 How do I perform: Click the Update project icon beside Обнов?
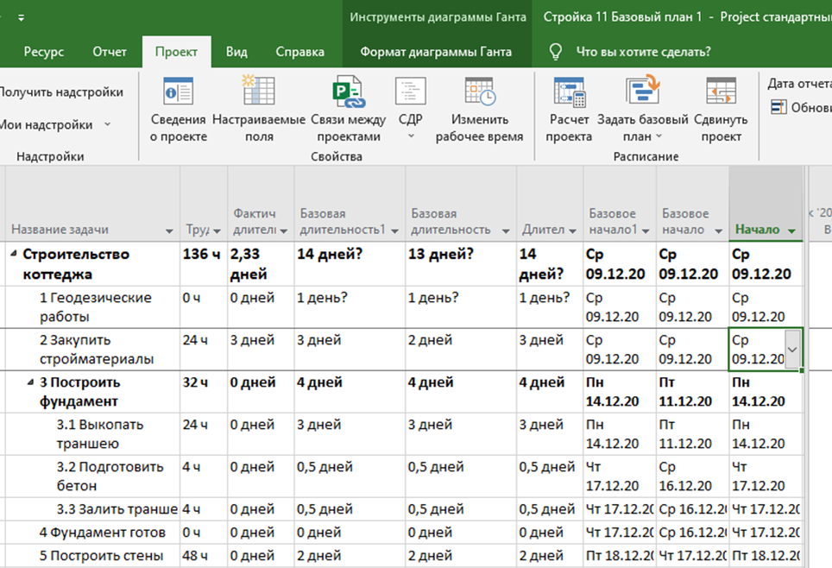coord(778,107)
